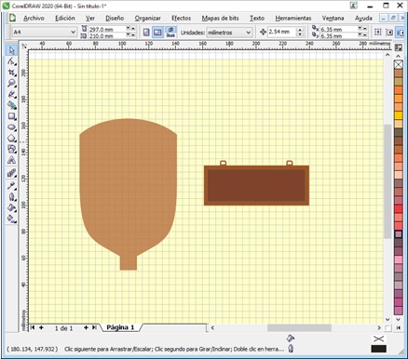Click the fill bucket icon in status bar
Image resolution: width=408 pixels, height=359 pixels.
(x=290, y=338)
